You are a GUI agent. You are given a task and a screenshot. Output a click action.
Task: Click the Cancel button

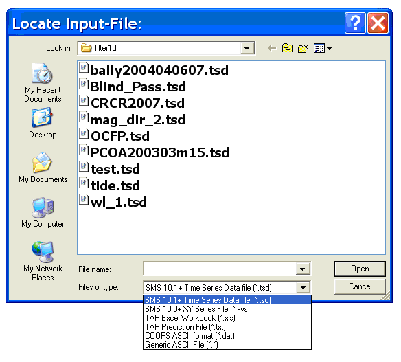click(360, 286)
